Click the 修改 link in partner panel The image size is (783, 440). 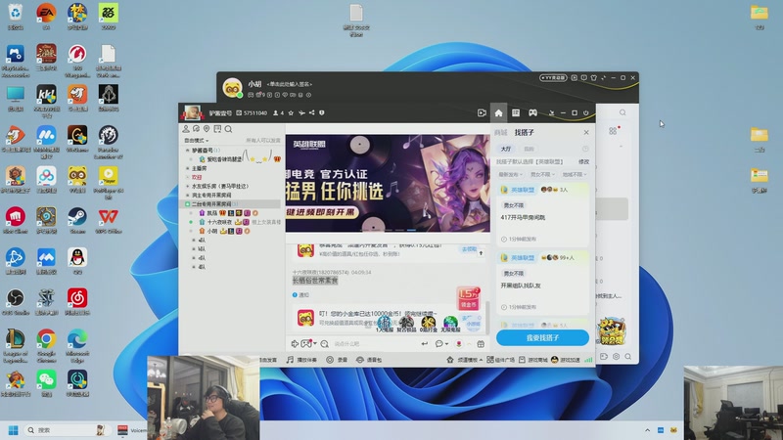click(583, 161)
